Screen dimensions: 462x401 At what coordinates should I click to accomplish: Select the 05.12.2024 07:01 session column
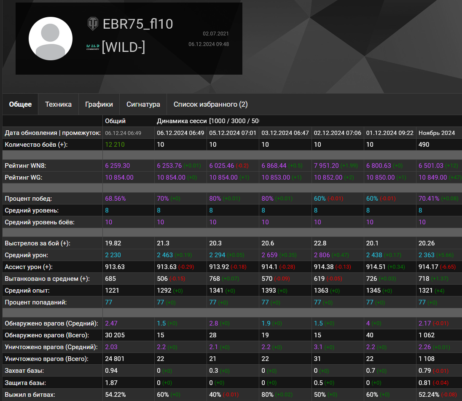[233, 133]
